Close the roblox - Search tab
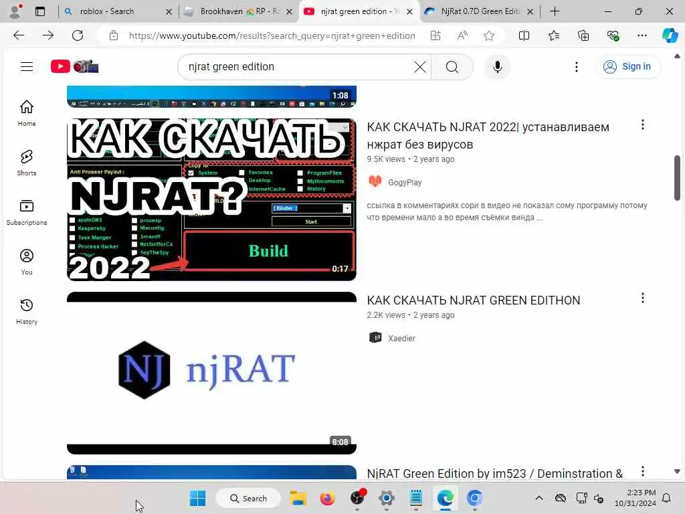This screenshot has width=685, height=514. click(x=169, y=12)
